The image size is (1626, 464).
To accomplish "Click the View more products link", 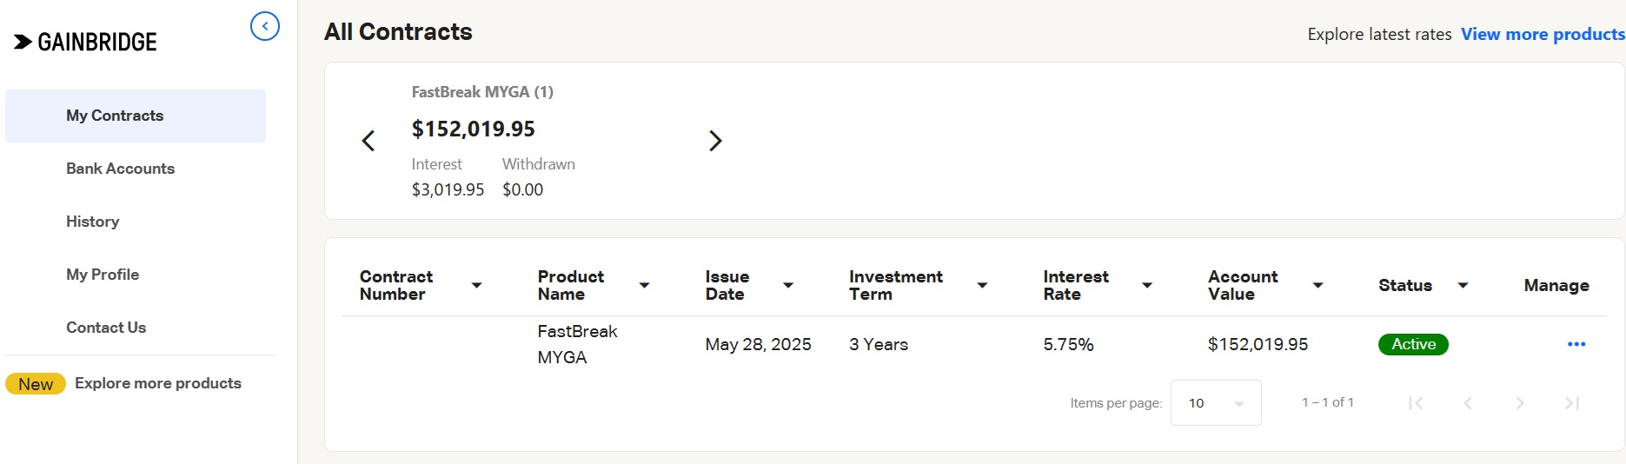I will point(1543,34).
